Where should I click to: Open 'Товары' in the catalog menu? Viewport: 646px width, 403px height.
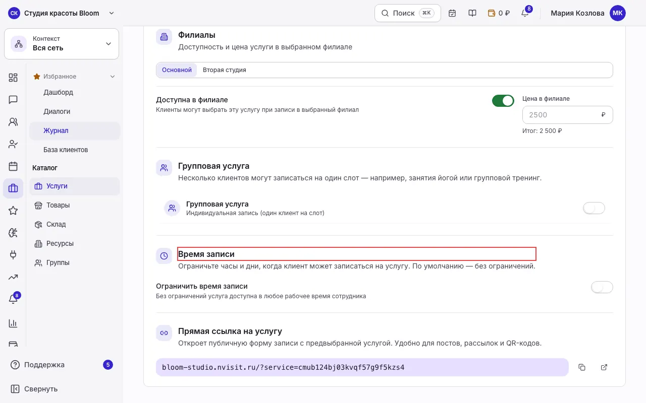coord(75,205)
